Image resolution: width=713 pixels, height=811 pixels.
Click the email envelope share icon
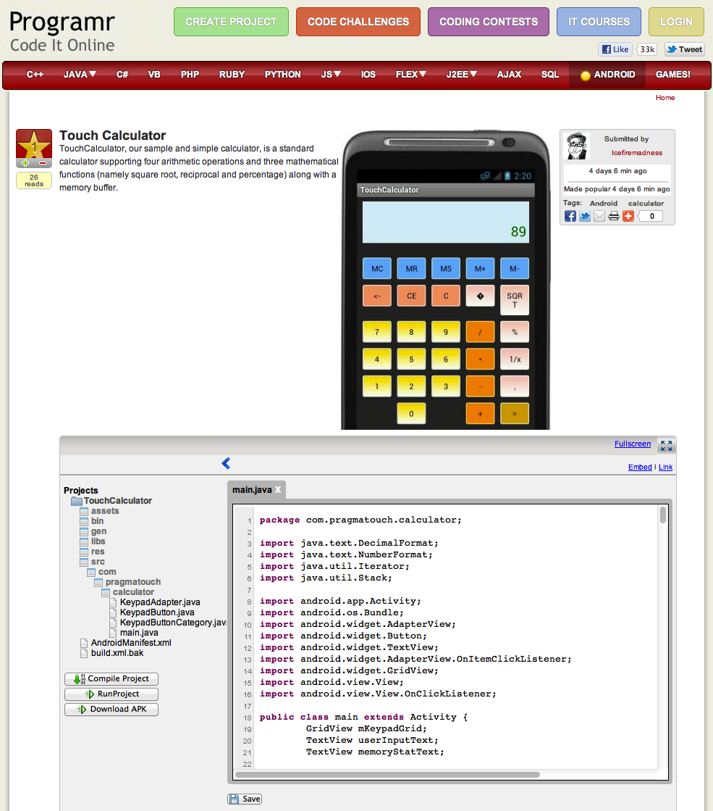click(599, 216)
